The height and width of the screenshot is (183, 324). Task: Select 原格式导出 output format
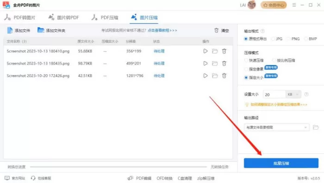255,39
